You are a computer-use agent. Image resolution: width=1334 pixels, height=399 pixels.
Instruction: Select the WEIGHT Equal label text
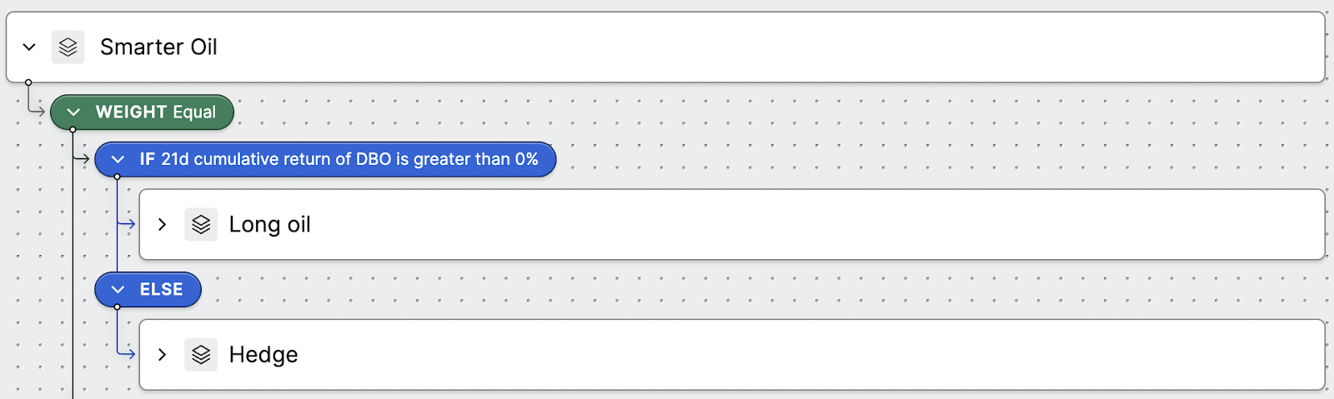(x=156, y=112)
